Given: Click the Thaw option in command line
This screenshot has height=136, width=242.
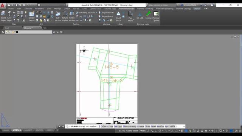Looking at the screenshot, I should (147, 127).
